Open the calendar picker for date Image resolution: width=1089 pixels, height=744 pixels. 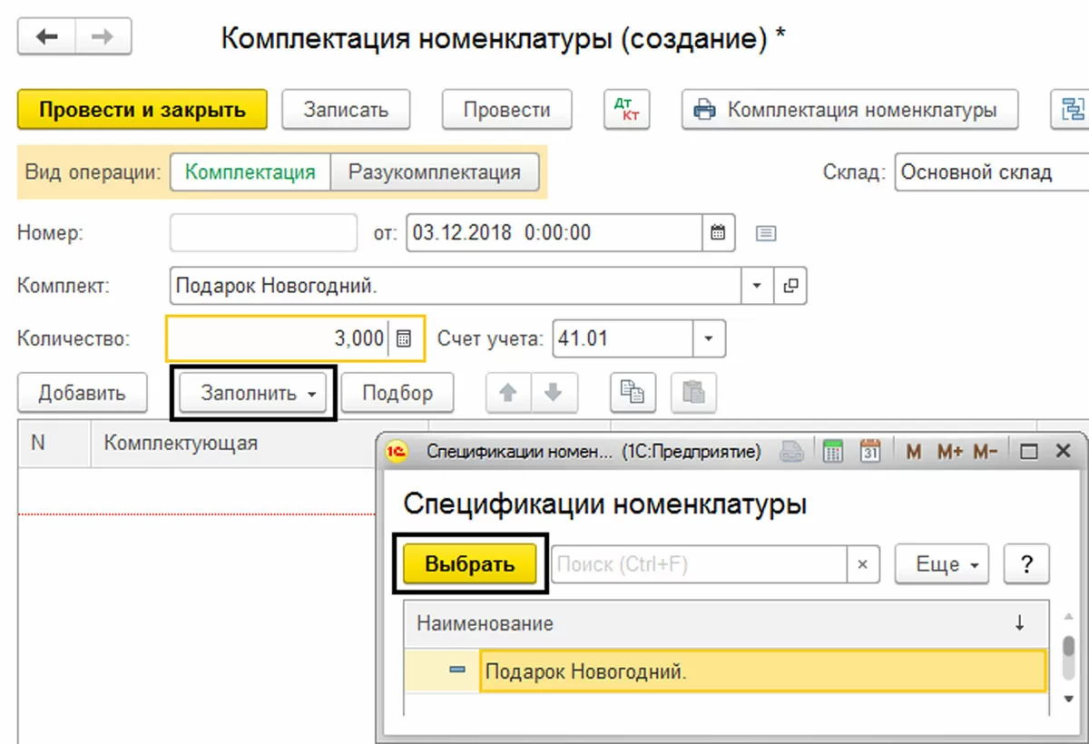click(x=718, y=232)
